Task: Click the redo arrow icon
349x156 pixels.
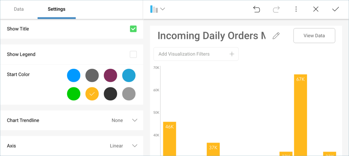Action: click(x=276, y=9)
